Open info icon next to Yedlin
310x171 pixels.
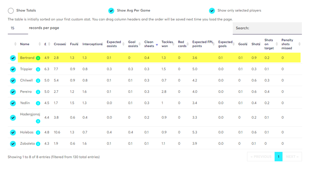[x=38, y=103]
